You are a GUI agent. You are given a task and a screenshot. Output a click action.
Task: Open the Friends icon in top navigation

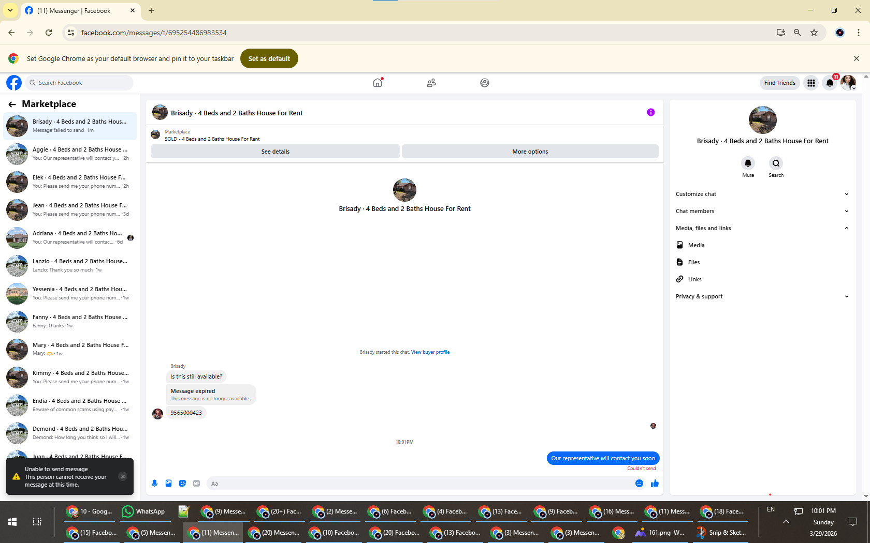pyautogui.click(x=431, y=83)
